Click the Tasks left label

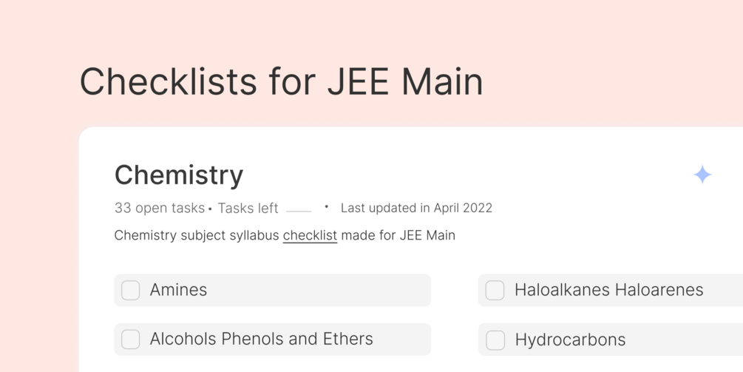click(x=248, y=209)
